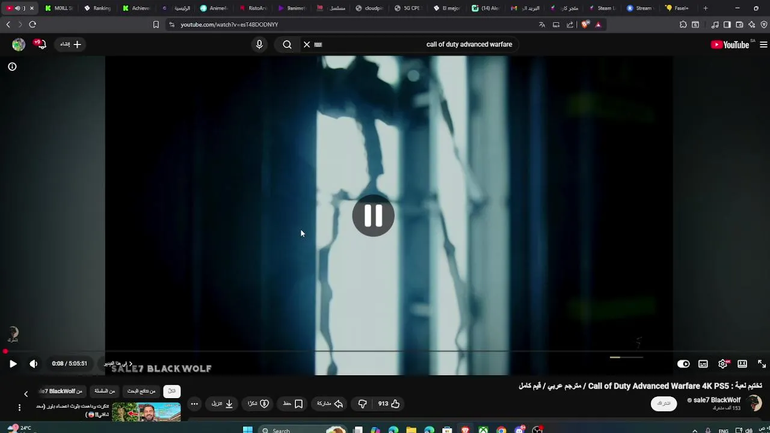Viewport: 770px width, 433px height.
Task: Click the large pause overlay on the video
Action: tap(373, 215)
